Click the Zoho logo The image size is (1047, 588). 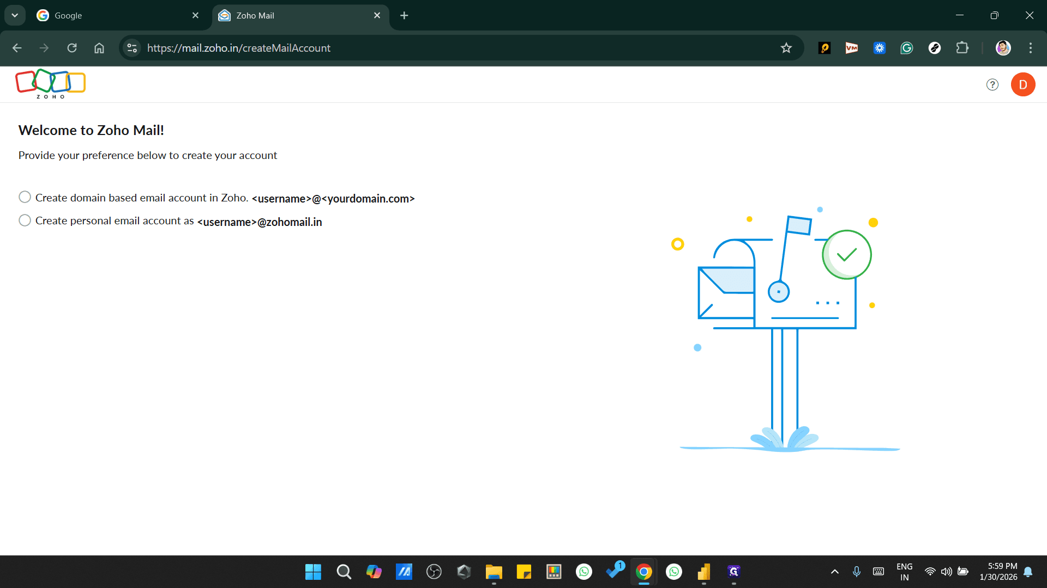click(x=50, y=84)
